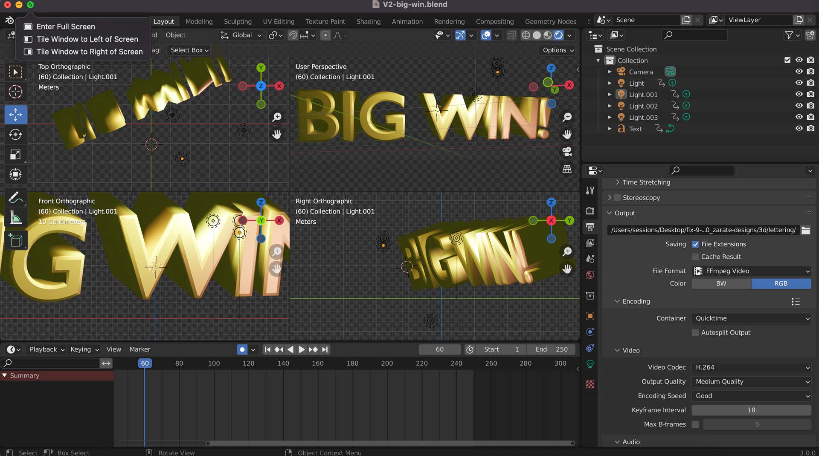
Task: Uncheck the File Extensions checkbox
Action: [x=695, y=244]
